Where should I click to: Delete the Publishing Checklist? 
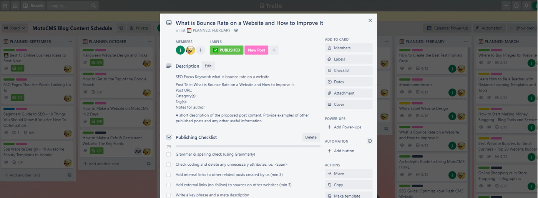click(311, 137)
